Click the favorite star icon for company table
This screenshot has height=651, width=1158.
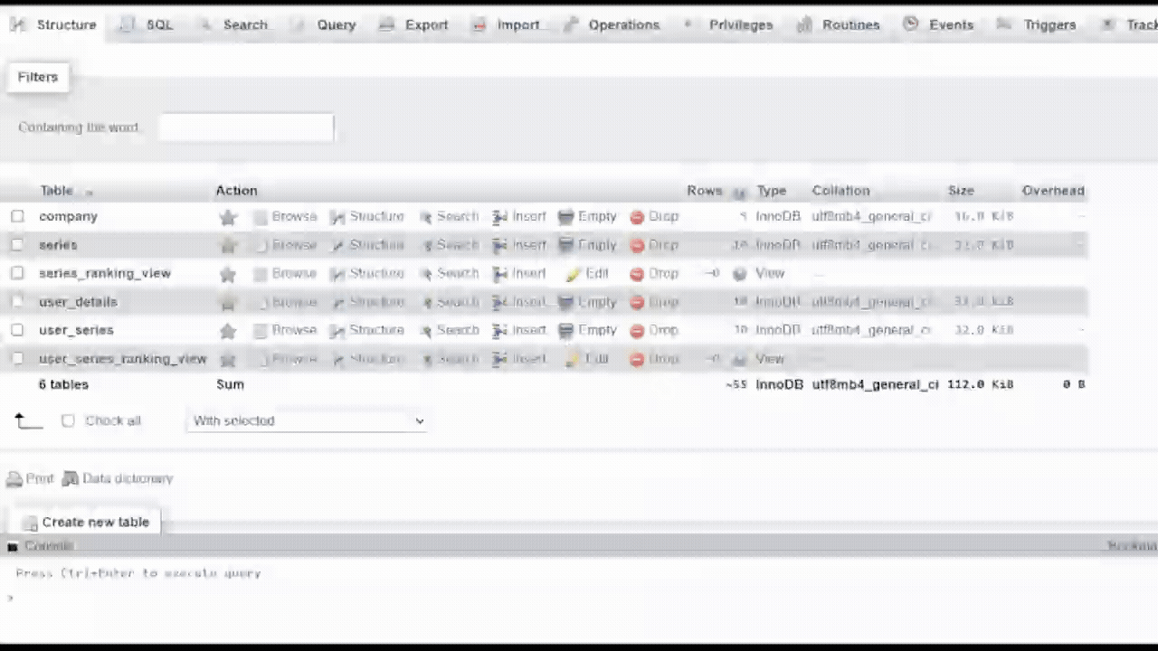tap(228, 217)
